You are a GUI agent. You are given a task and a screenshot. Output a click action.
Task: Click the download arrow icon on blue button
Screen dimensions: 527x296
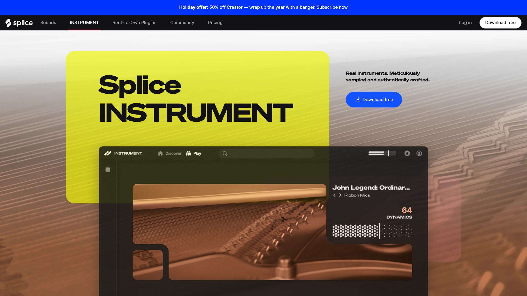pos(358,99)
